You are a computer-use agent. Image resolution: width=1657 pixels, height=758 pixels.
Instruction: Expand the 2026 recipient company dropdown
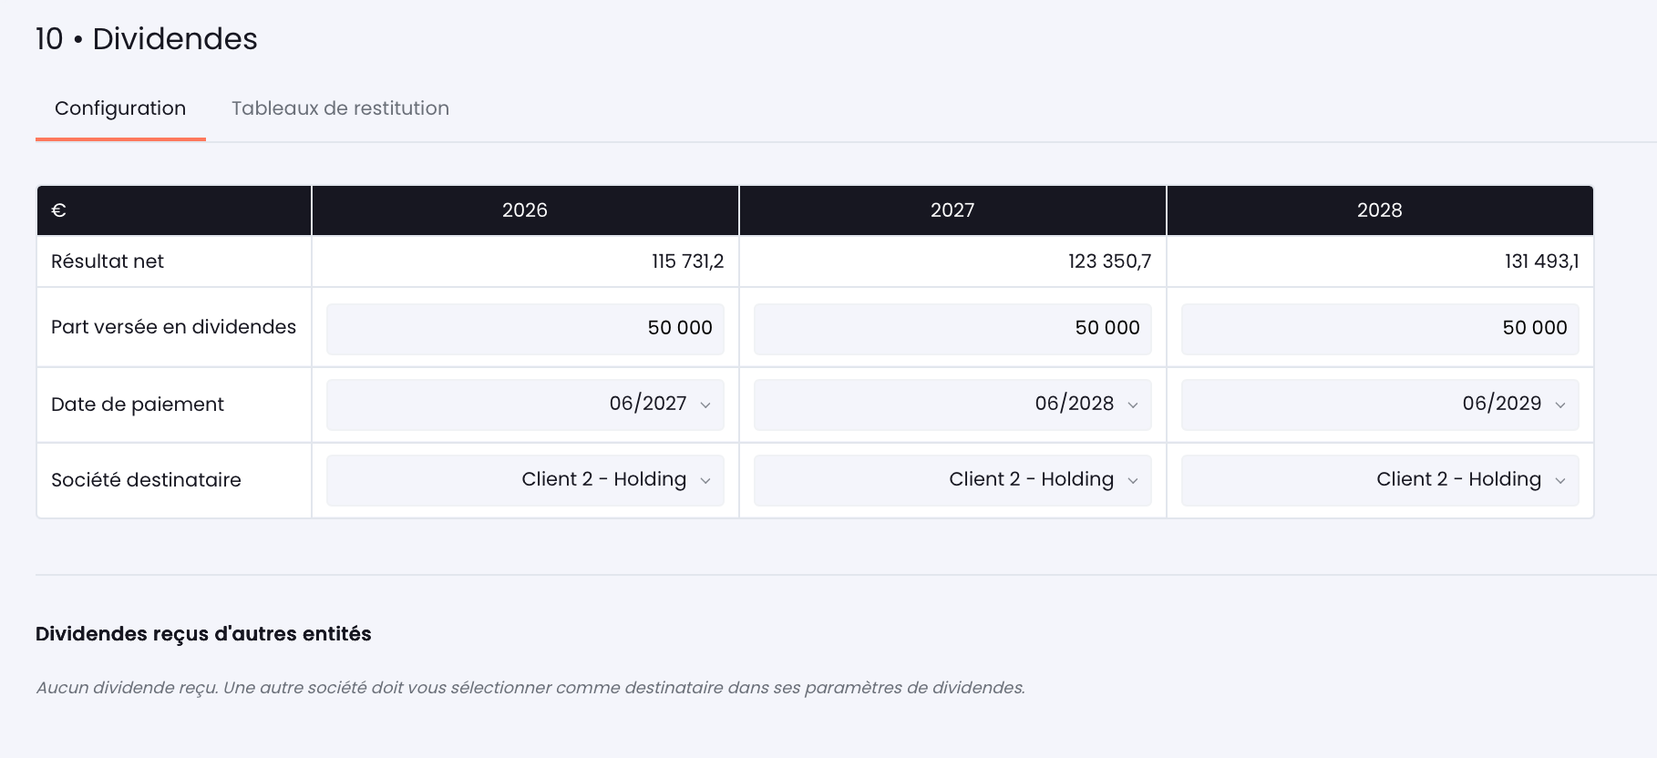tap(525, 480)
